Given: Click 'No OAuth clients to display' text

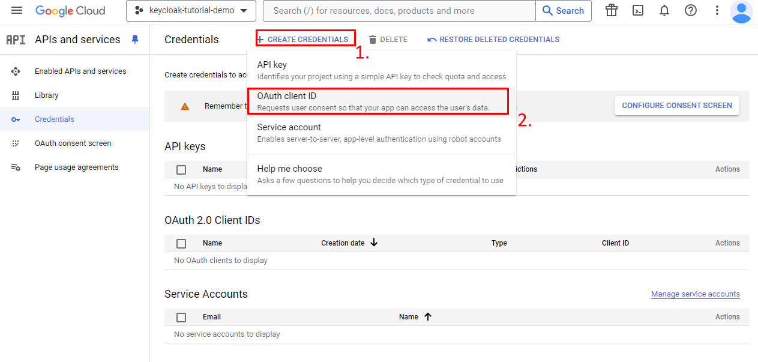Looking at the screenshot, I should [x=221, y=261].
